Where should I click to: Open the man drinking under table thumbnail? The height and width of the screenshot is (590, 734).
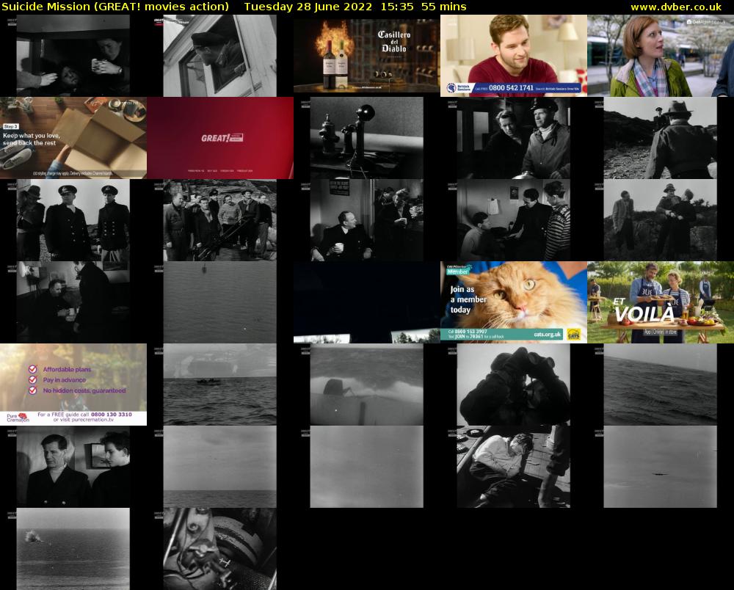pos(73,56)
